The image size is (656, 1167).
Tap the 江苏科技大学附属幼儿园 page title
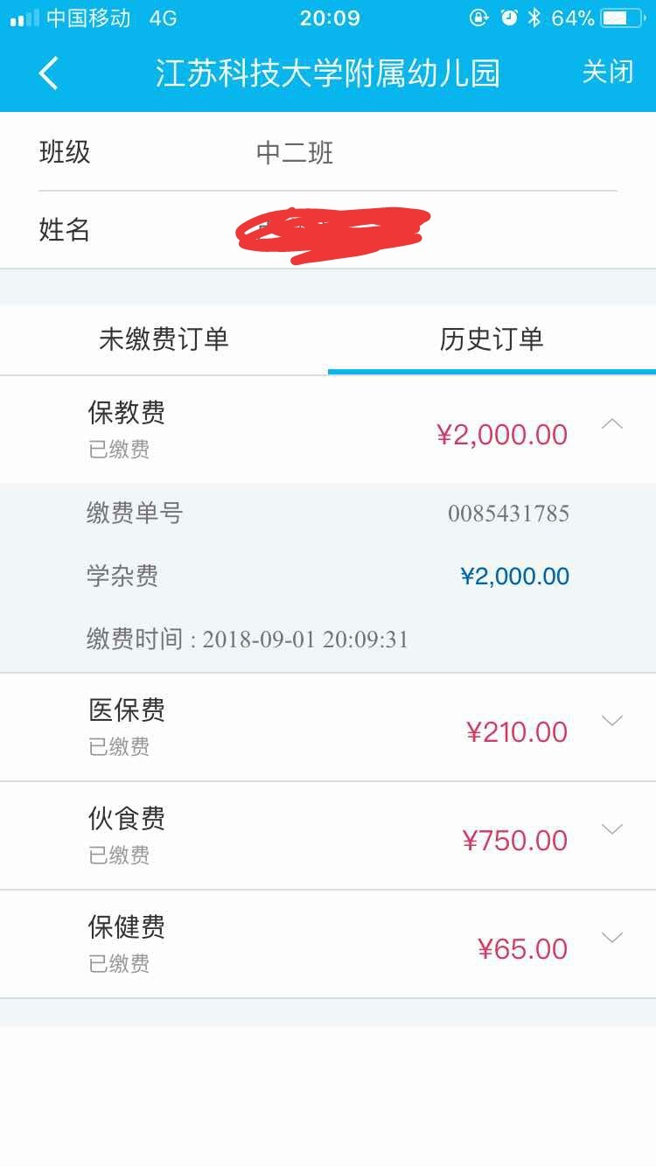[328, 73]
